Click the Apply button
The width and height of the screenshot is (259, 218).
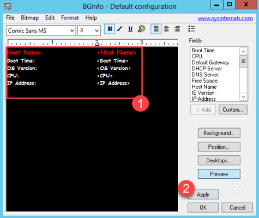203,195
